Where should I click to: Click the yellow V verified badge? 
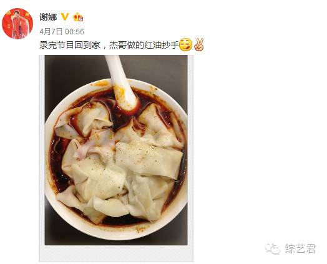tap(65, 17)
